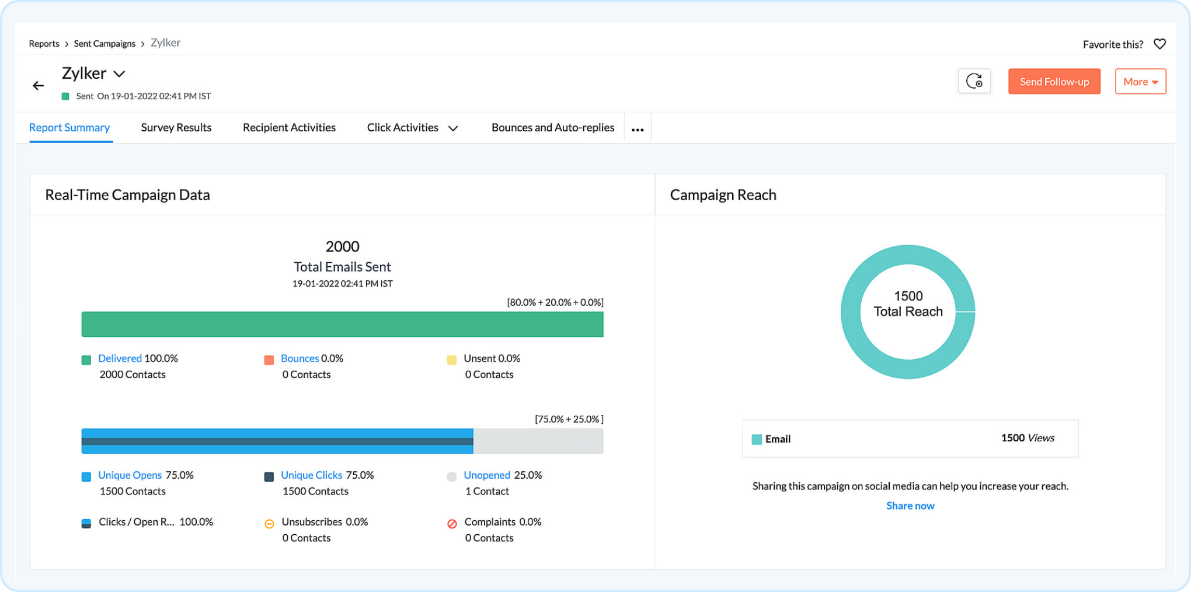This screenshot has height=592, width=1191.
Task: Click the green delivery progress bar
Action: tap(342, 324)
